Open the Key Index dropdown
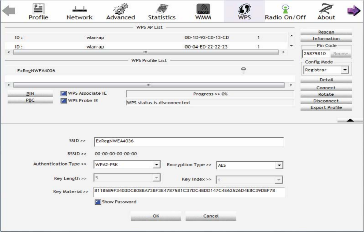 pos(249,179)
